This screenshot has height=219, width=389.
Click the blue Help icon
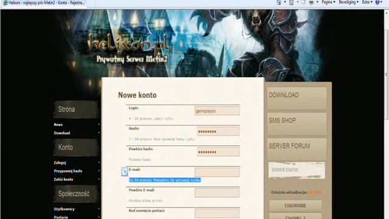tap(377, 2)
